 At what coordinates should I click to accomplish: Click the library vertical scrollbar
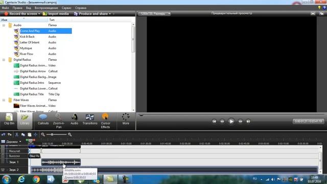coord(133,39)
